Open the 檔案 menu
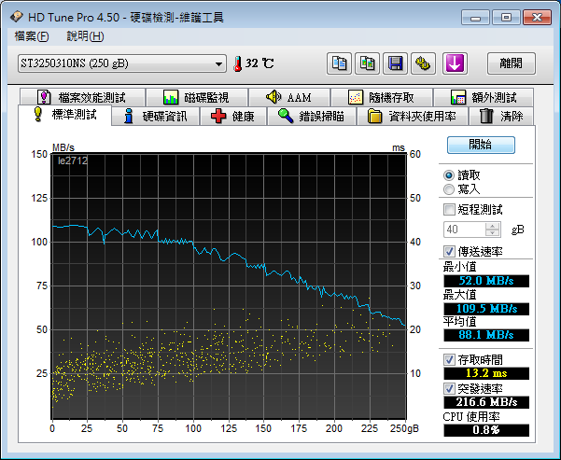Image resolution: width=561 pixels, height=460 pixels. 32,36
